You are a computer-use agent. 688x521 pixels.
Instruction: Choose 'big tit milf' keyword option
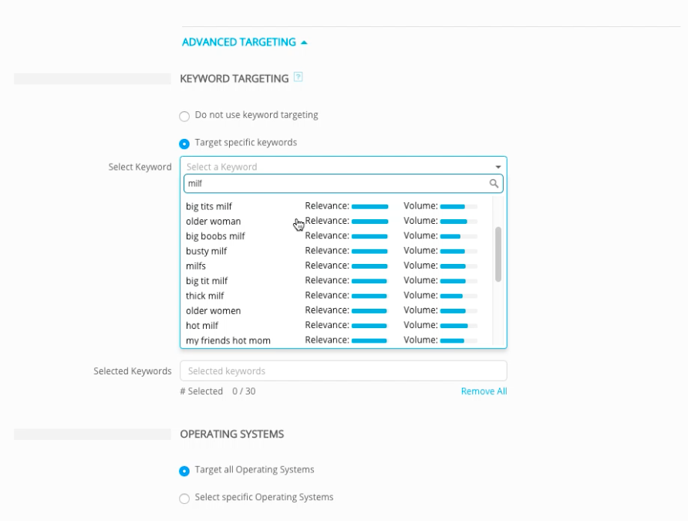(x=207, y=281)
